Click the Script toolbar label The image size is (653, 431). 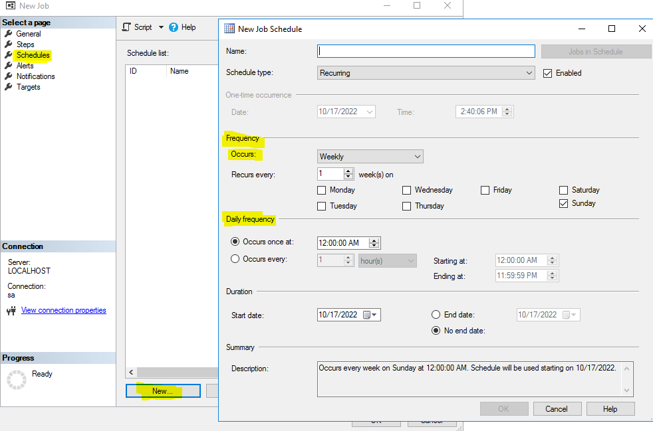(x=143, y=27)
